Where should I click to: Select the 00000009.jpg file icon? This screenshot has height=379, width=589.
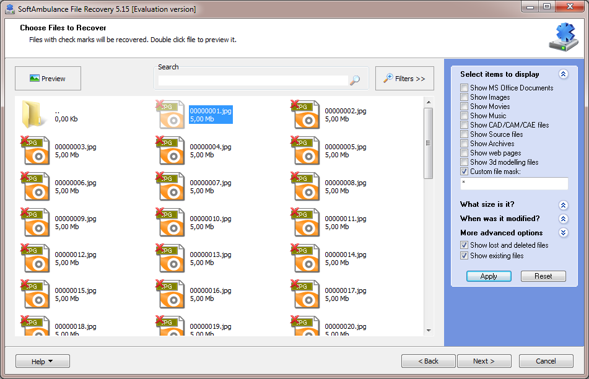click(x=35, y=222)
